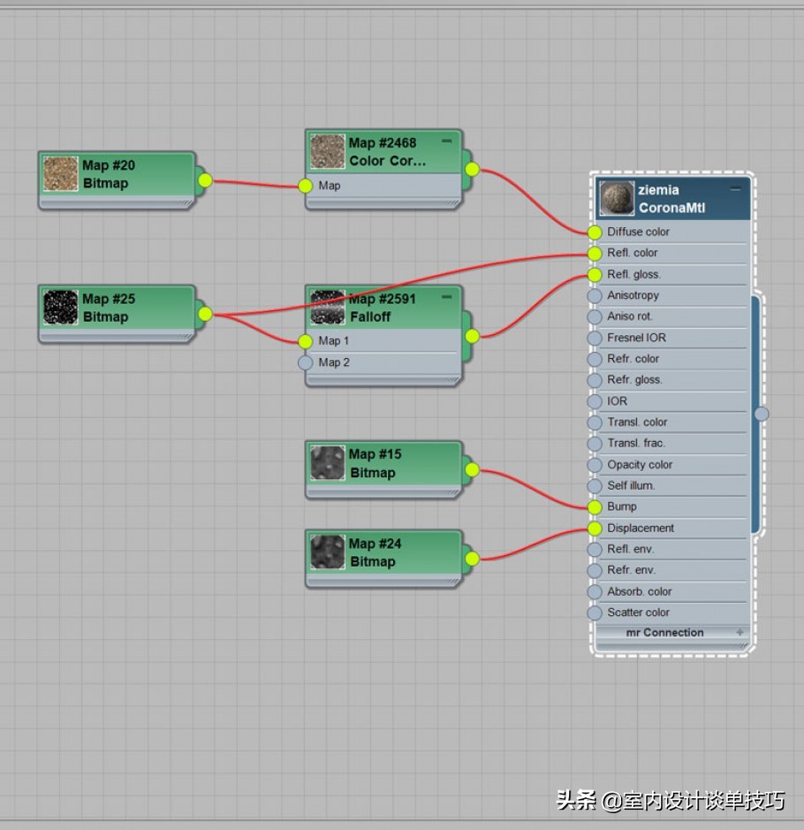Click the 'Bump' slot label
The height and width of the screenshot is (830, 804).
[622, 506]
